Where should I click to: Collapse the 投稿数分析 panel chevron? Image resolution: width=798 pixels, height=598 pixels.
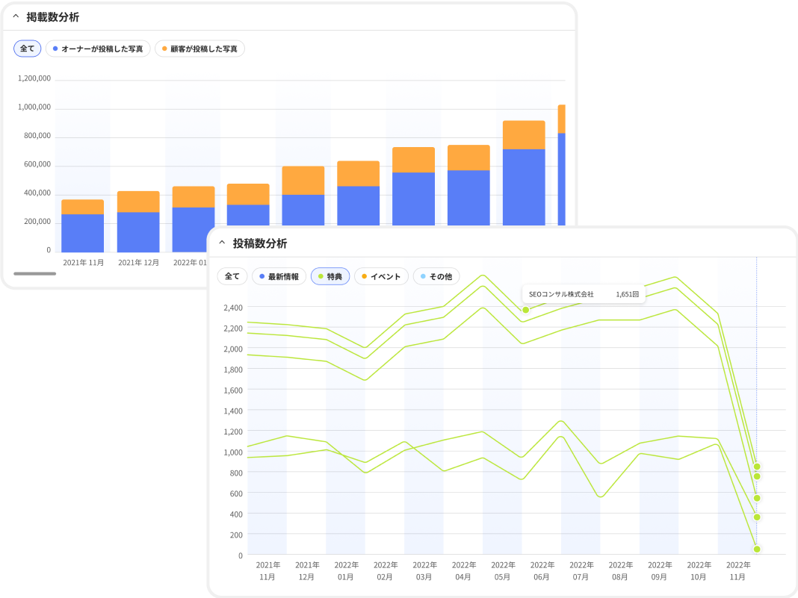tap(222, 243)
